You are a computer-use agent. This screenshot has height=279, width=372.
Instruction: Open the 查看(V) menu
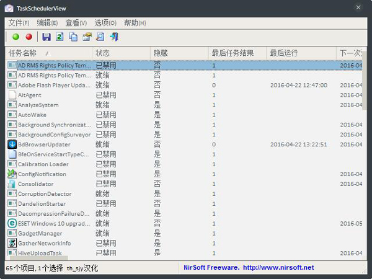pyautogui.click(x=76, y=23)
